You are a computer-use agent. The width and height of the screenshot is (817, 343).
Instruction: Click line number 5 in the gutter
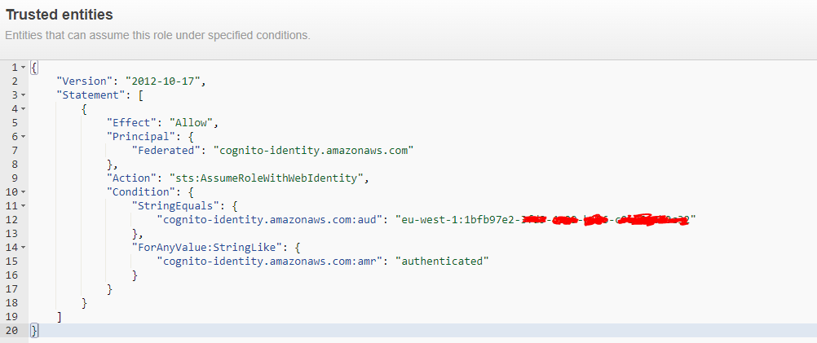click(x=15, y=123)
